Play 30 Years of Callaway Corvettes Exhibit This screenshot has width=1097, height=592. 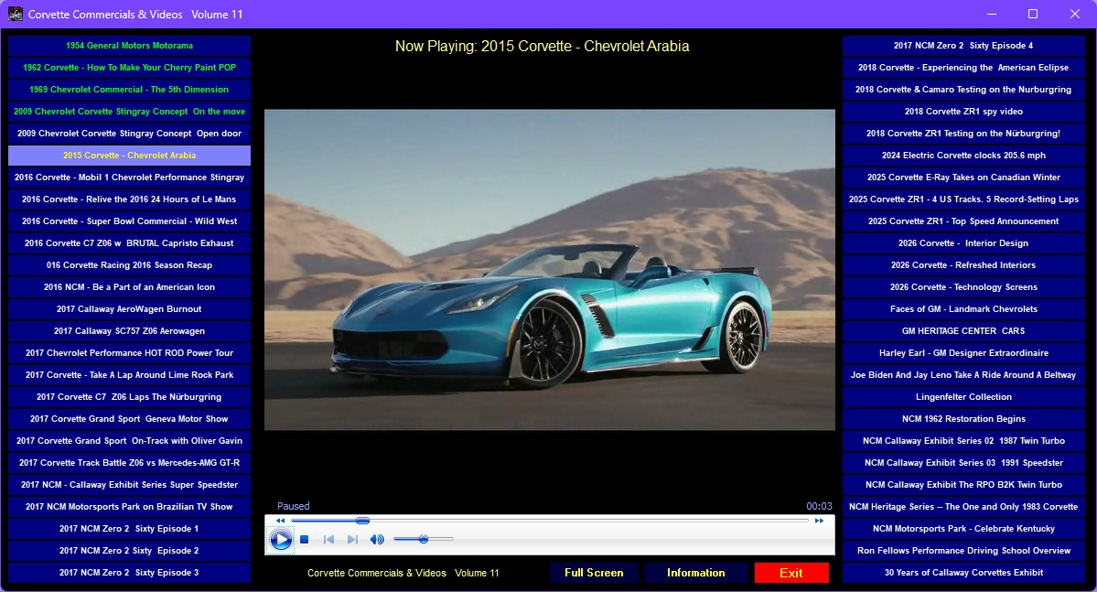(x=963, y=573)
